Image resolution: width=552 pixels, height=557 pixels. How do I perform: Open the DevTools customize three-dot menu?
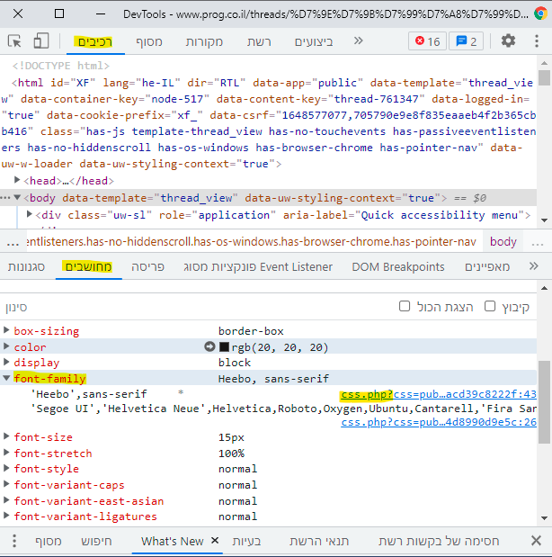[537, 40]
